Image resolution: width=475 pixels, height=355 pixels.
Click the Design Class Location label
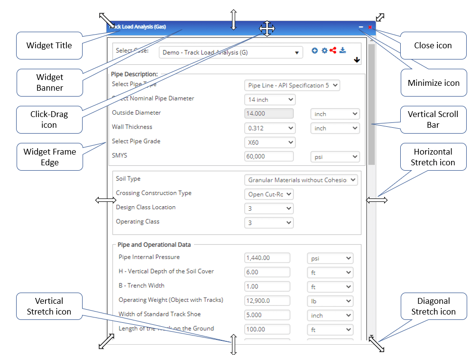[x=146, y=207]
